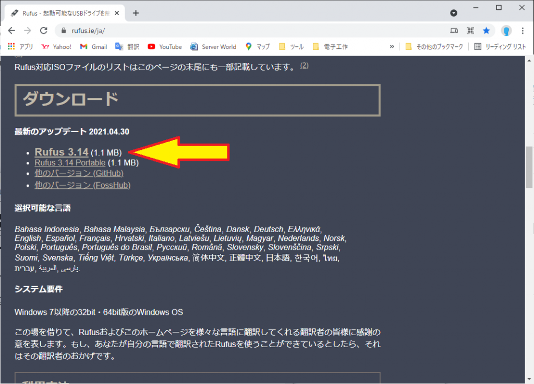Open Chrome three-dot menu
Image resolution: width=534 pixels, height=384 pixels.
click(x=523, y=31)
